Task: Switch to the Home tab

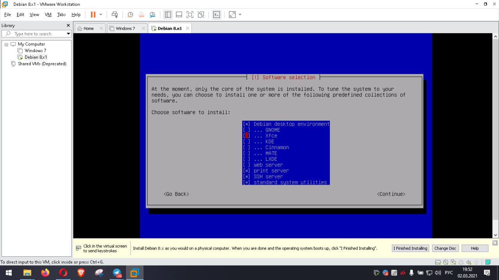Action: (89, 28)
